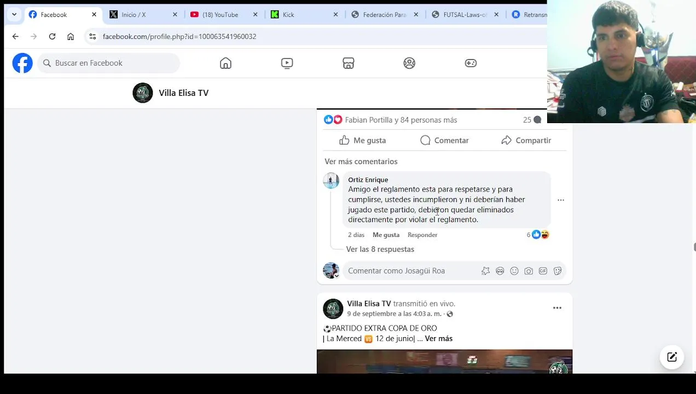
Task: Close the Kick tab
Action: pyautogui.click(x=335, y=15)
